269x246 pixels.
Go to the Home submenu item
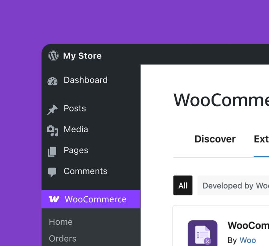click(61, 222)
